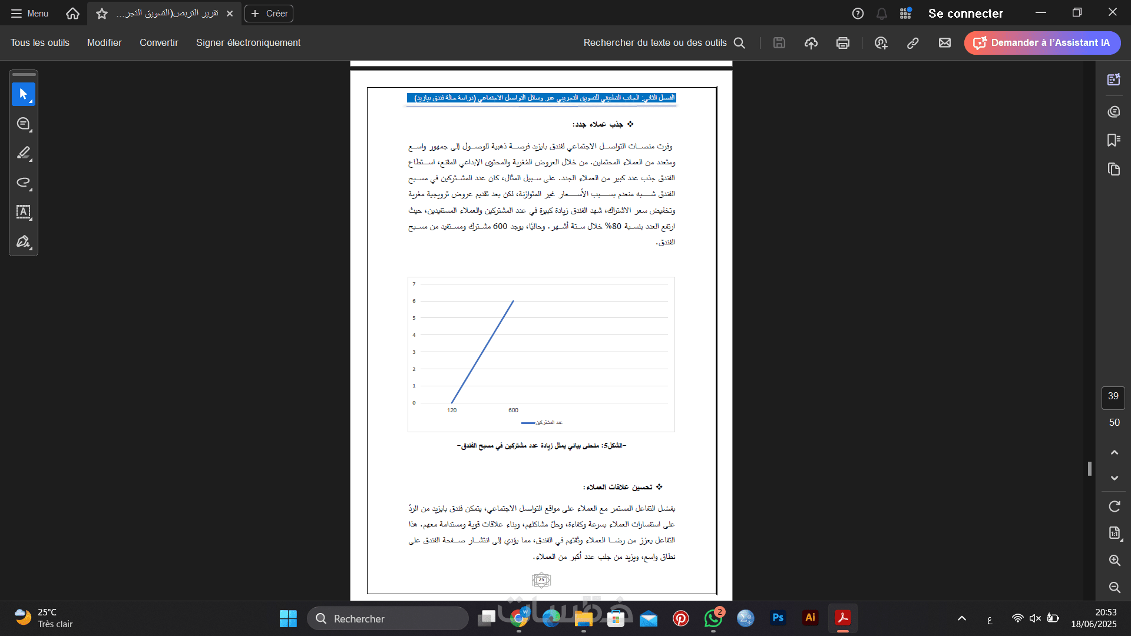Go to next page chevron

click(1114, 478)
